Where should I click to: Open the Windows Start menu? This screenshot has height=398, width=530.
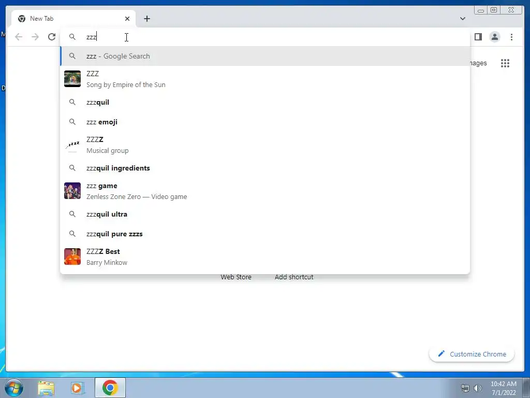[14, 388]
